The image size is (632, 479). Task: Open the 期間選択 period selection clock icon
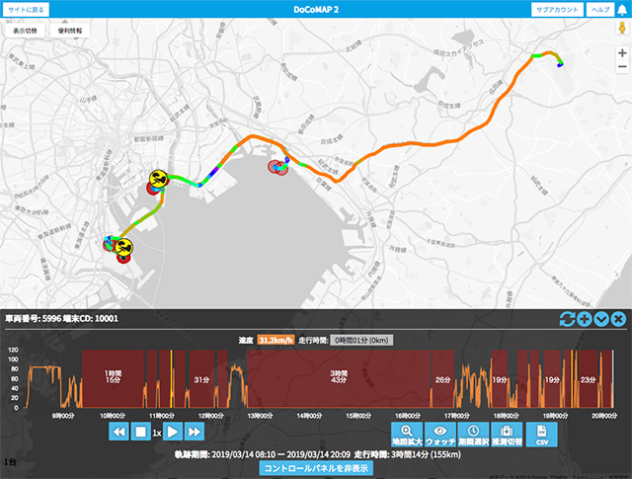(x=473, y=435)
